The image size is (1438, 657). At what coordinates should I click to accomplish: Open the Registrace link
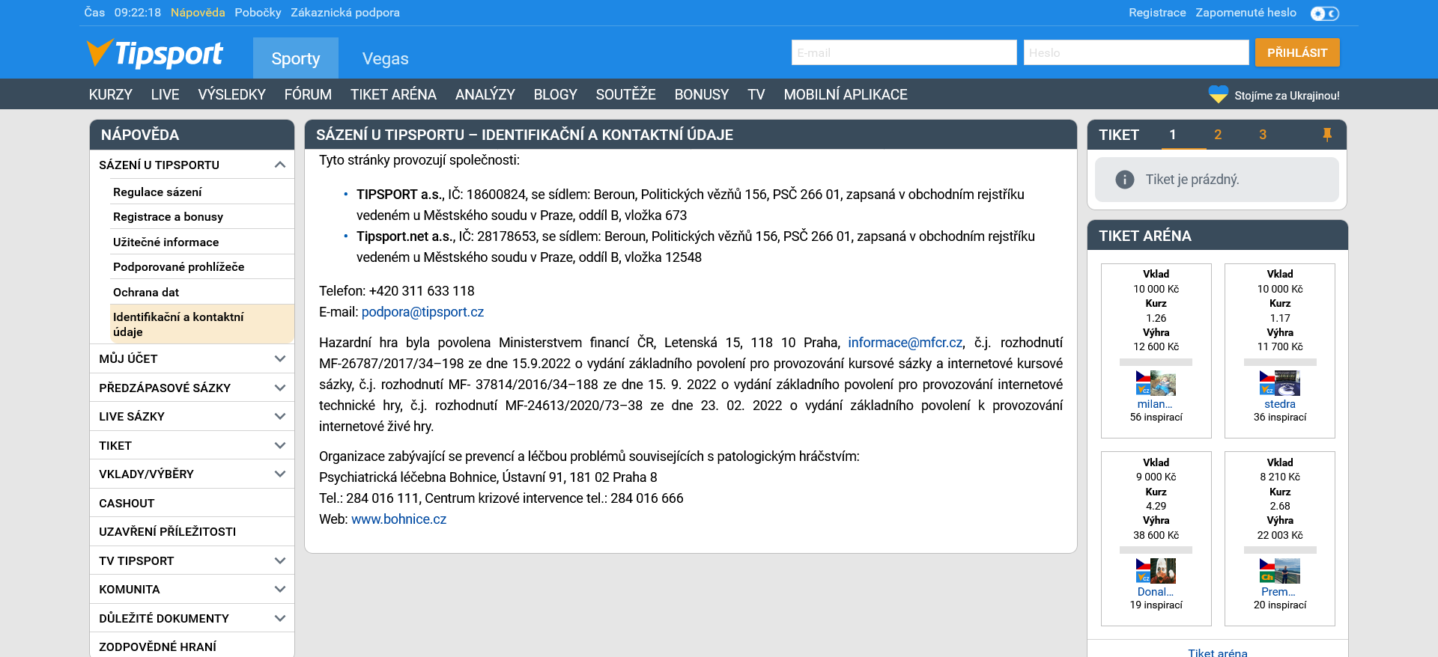click(x=1157, y=13)
